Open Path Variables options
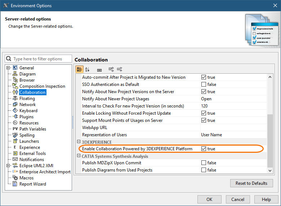Screen dimensions: 281x206 click(x=32, y=129)
